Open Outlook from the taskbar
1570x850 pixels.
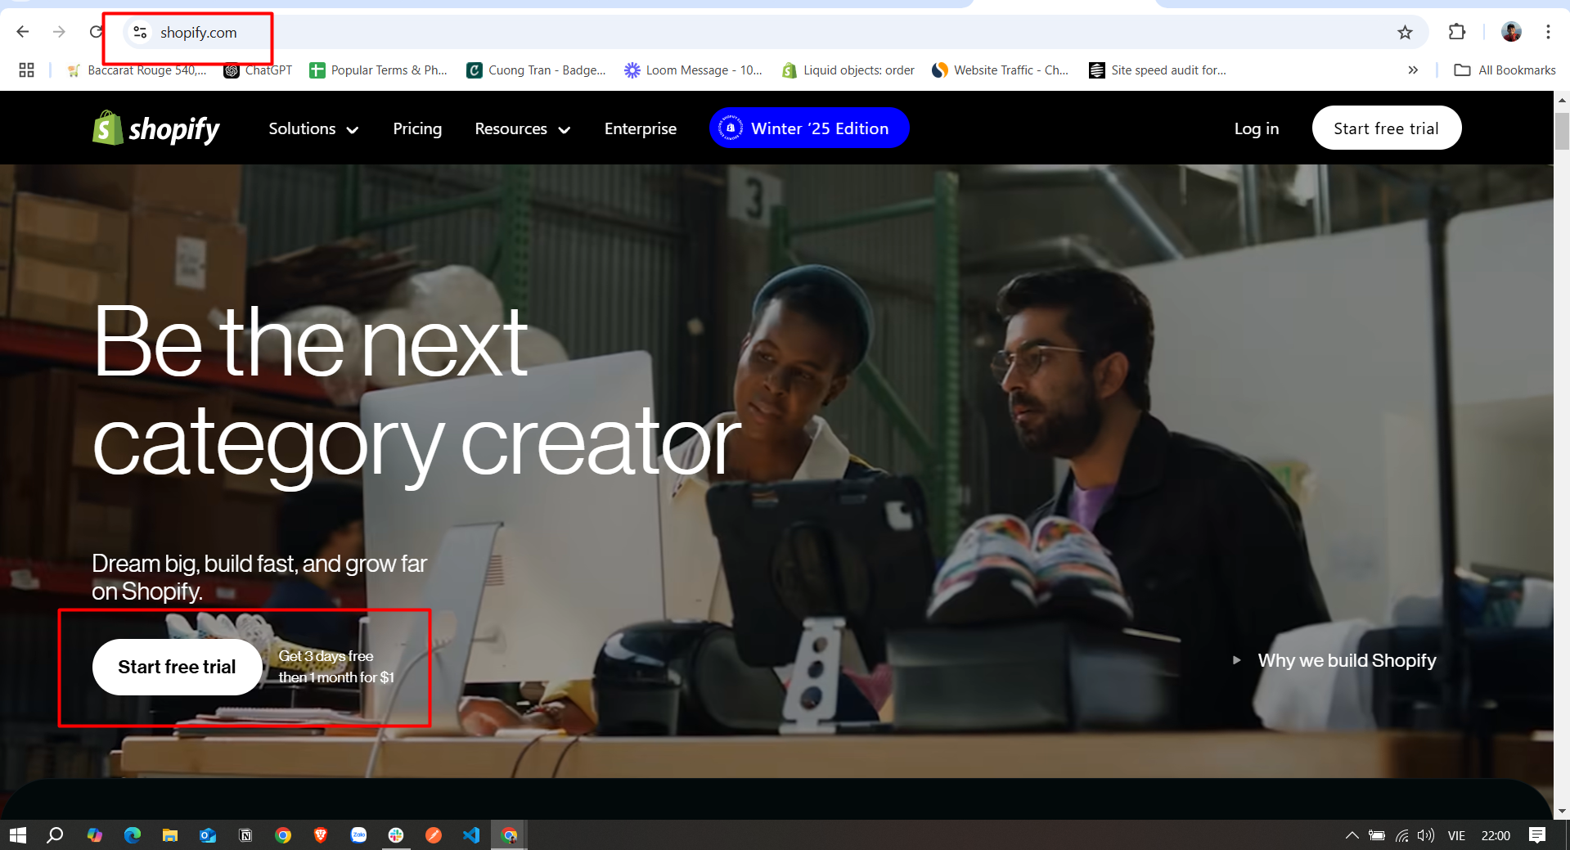pyautogui.click(x=208, y=835)
